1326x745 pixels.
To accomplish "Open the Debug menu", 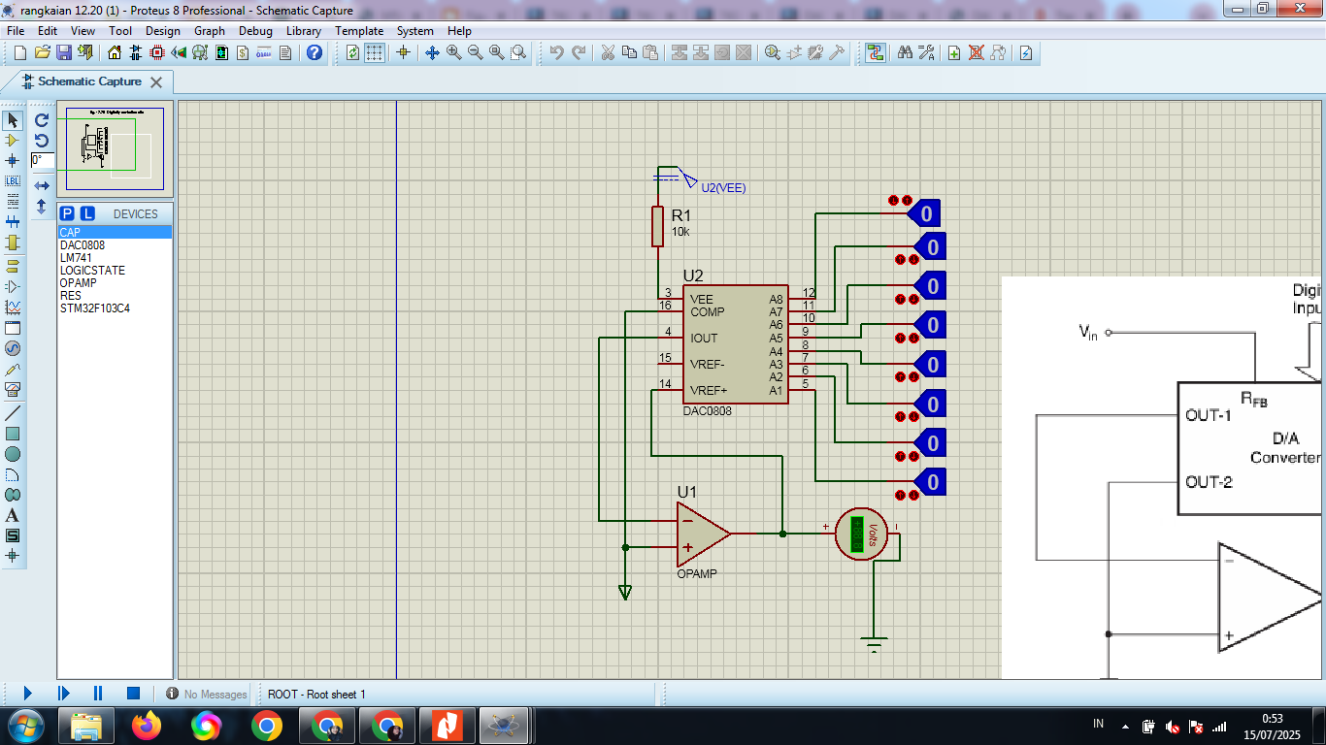I will (255, 30).
